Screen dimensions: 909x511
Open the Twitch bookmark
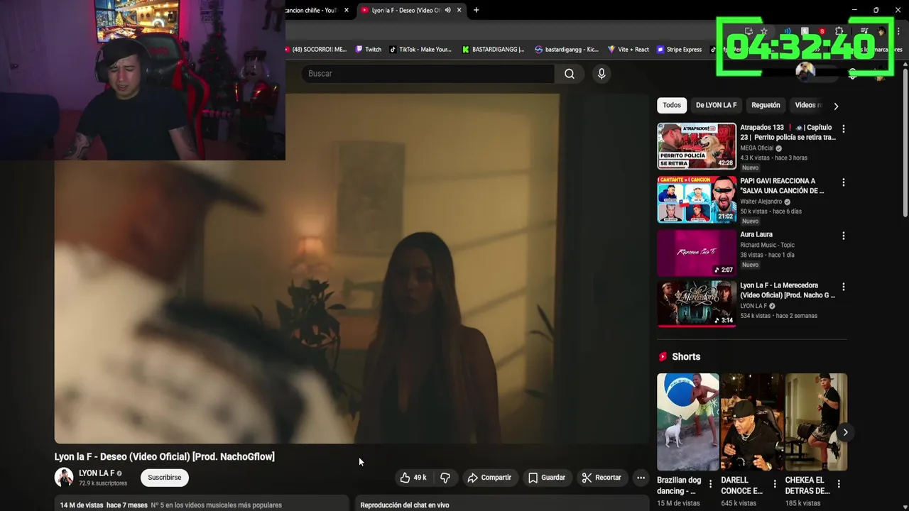click(x=369, y=50)
